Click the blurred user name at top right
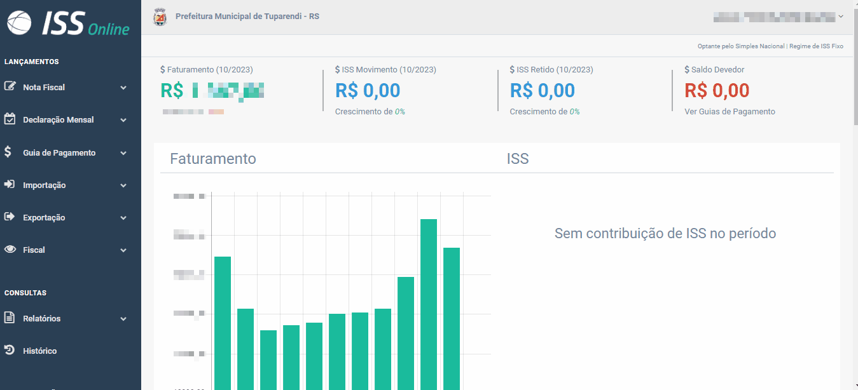858x390 pixels. coord(774,17)
